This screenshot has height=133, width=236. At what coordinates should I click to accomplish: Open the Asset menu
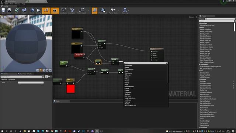pyautogui.click(x=11, y=4)
